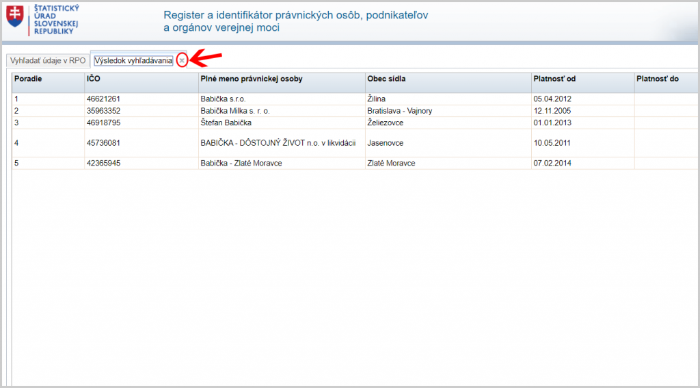
Task: Select the date cell 05.04.2012
Action: [582, 99]
